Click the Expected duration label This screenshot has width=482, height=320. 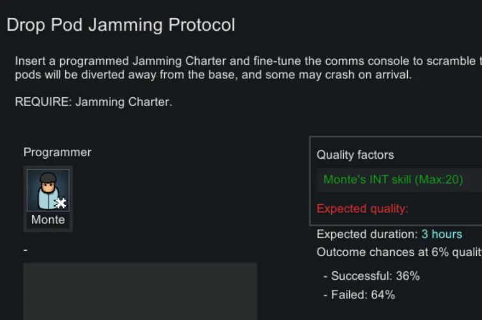pos(368,234)
